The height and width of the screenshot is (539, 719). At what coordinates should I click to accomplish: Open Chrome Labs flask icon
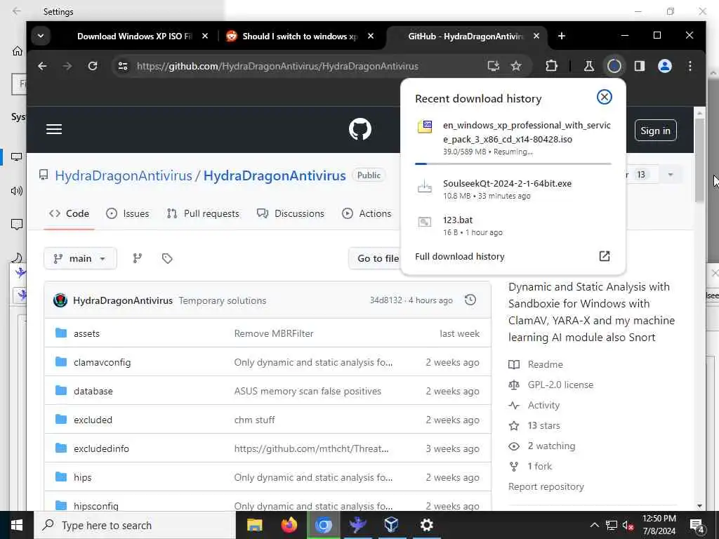coord(589,66)
